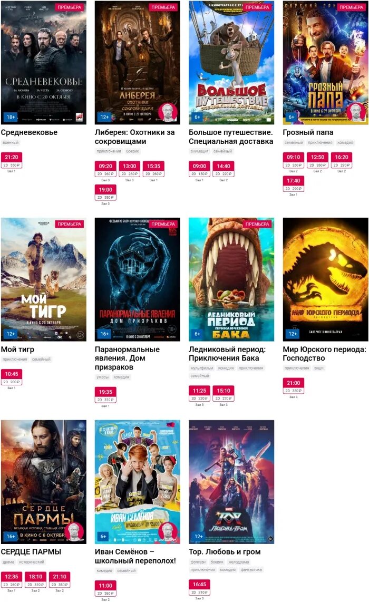Viewport: 369px width, 602px height.
Task: Select the 16:45 Тор showtime
Action: 199,588
